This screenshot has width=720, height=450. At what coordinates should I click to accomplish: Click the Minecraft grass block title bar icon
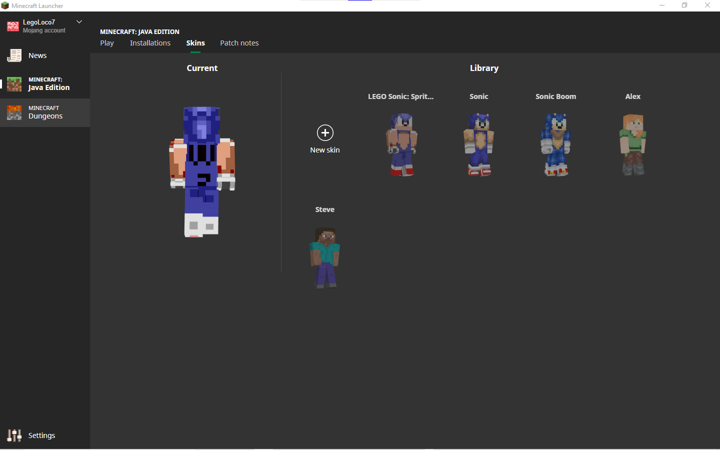(5, 5)
